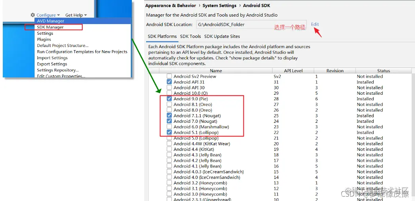Check Android 5.0 (Lollipop) checkbox
This screenshot has height=201, width=415.
pyautogui.click(x=169, y=138)
